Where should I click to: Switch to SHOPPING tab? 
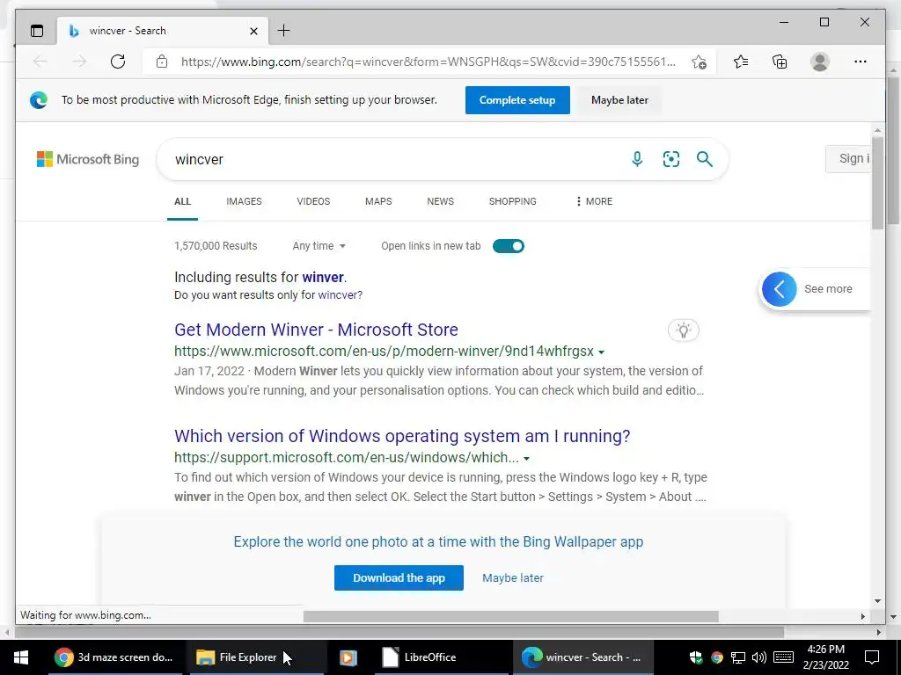click(513, 201)
